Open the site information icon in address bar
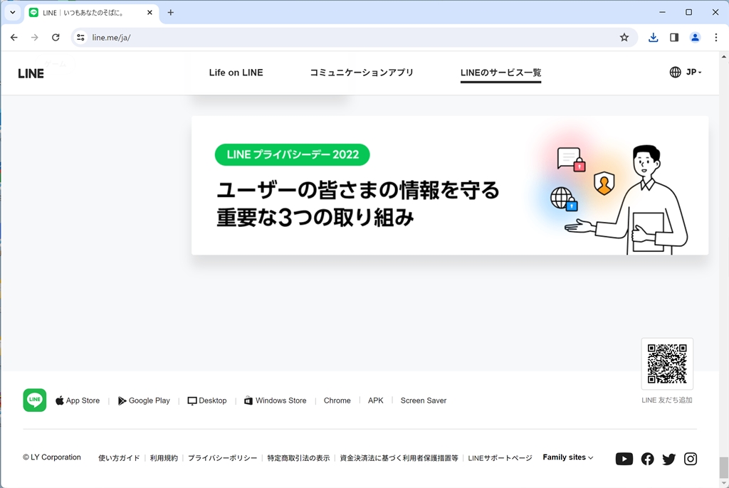Image resolution: width=729 pixels, height=488 pixels. tap(80, 38)
